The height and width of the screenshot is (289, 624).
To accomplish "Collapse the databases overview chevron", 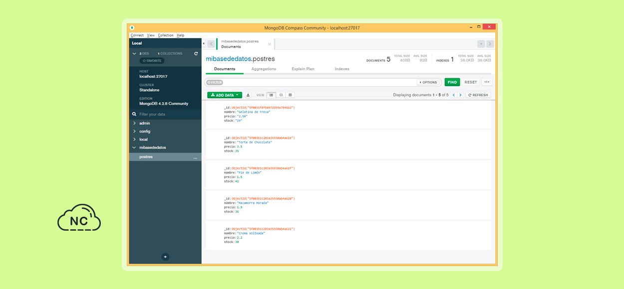I will (x=134, y=53).
